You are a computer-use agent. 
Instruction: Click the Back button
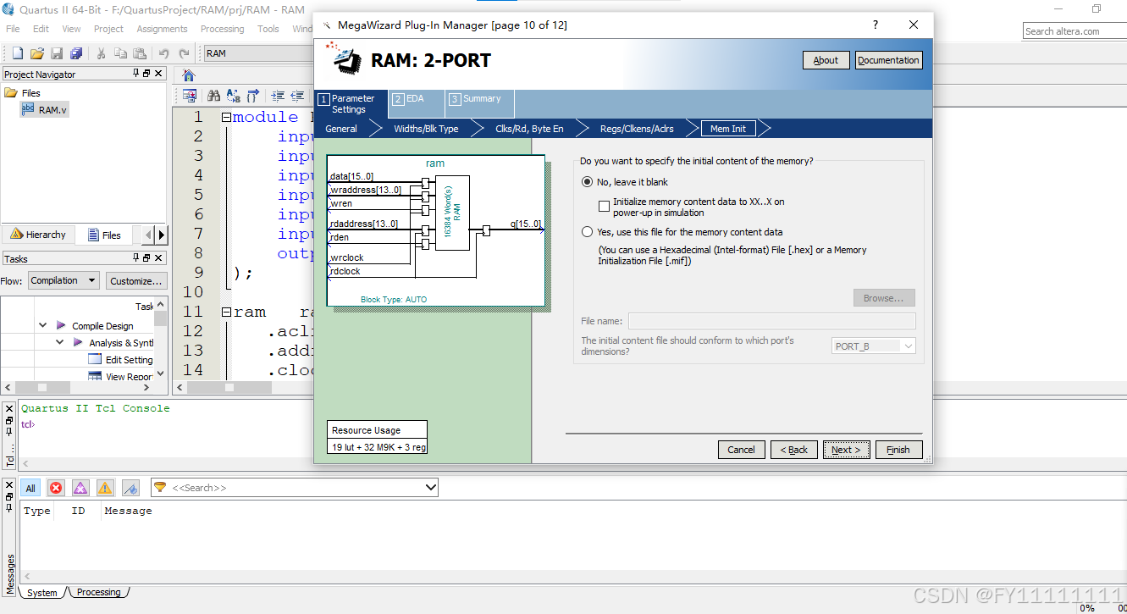click(x=794, y=450)
